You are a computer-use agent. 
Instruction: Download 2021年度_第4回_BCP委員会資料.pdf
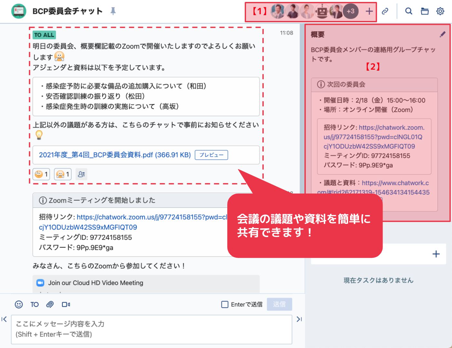click(115, 155)
